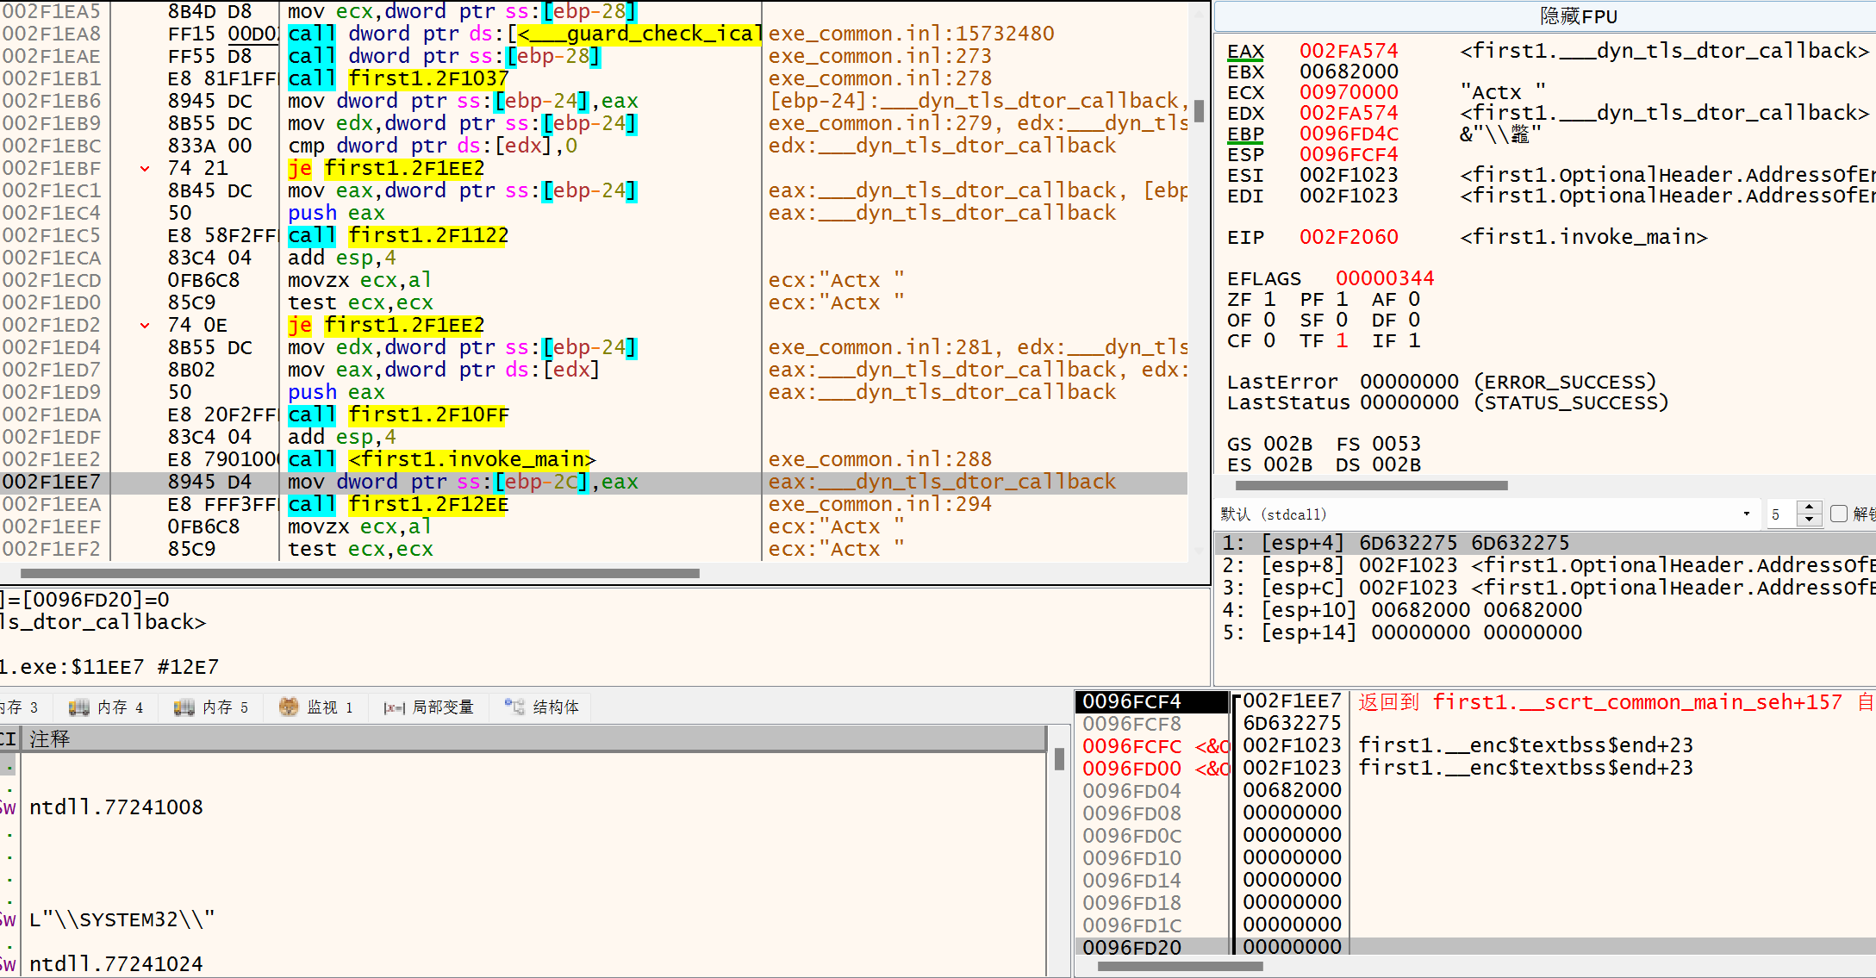This screenshot has width=1876, height=978.
Task: Click the 结构体 struct tab icon
Action: [x=514, y=707]
